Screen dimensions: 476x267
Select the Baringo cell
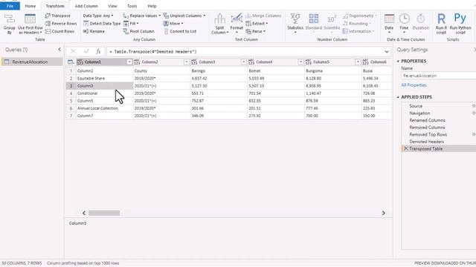click(219, 71)
